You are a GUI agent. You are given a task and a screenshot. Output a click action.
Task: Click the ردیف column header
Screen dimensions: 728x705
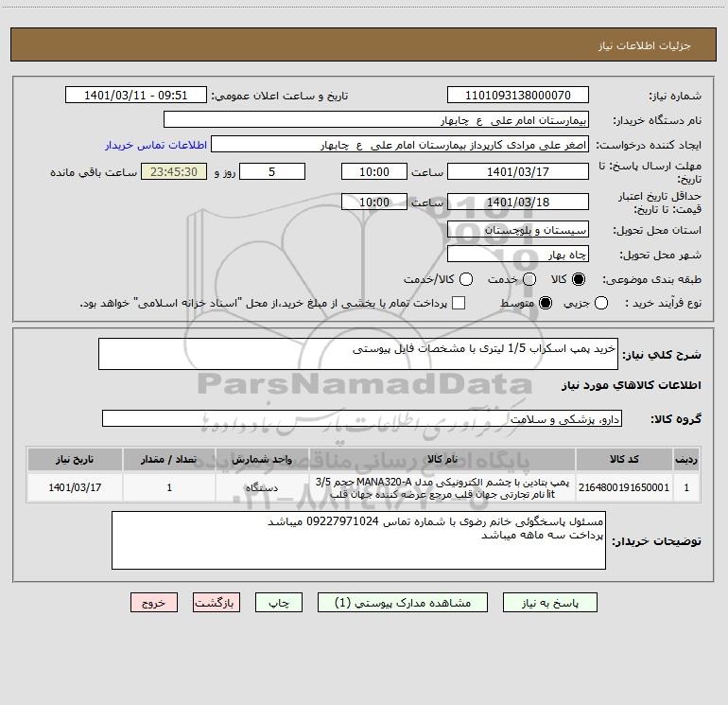pos(686,459)
